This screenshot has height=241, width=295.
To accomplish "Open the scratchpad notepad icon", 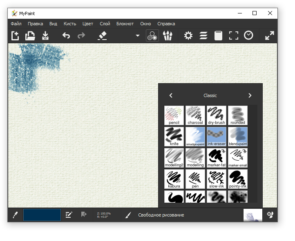I will pos(218,35).
